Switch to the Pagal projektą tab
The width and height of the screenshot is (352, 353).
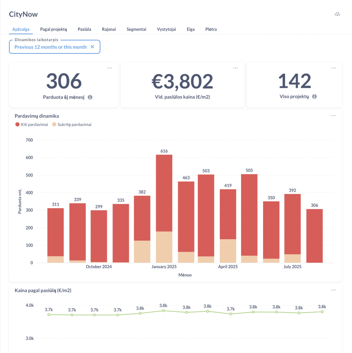tap(53, 29)
